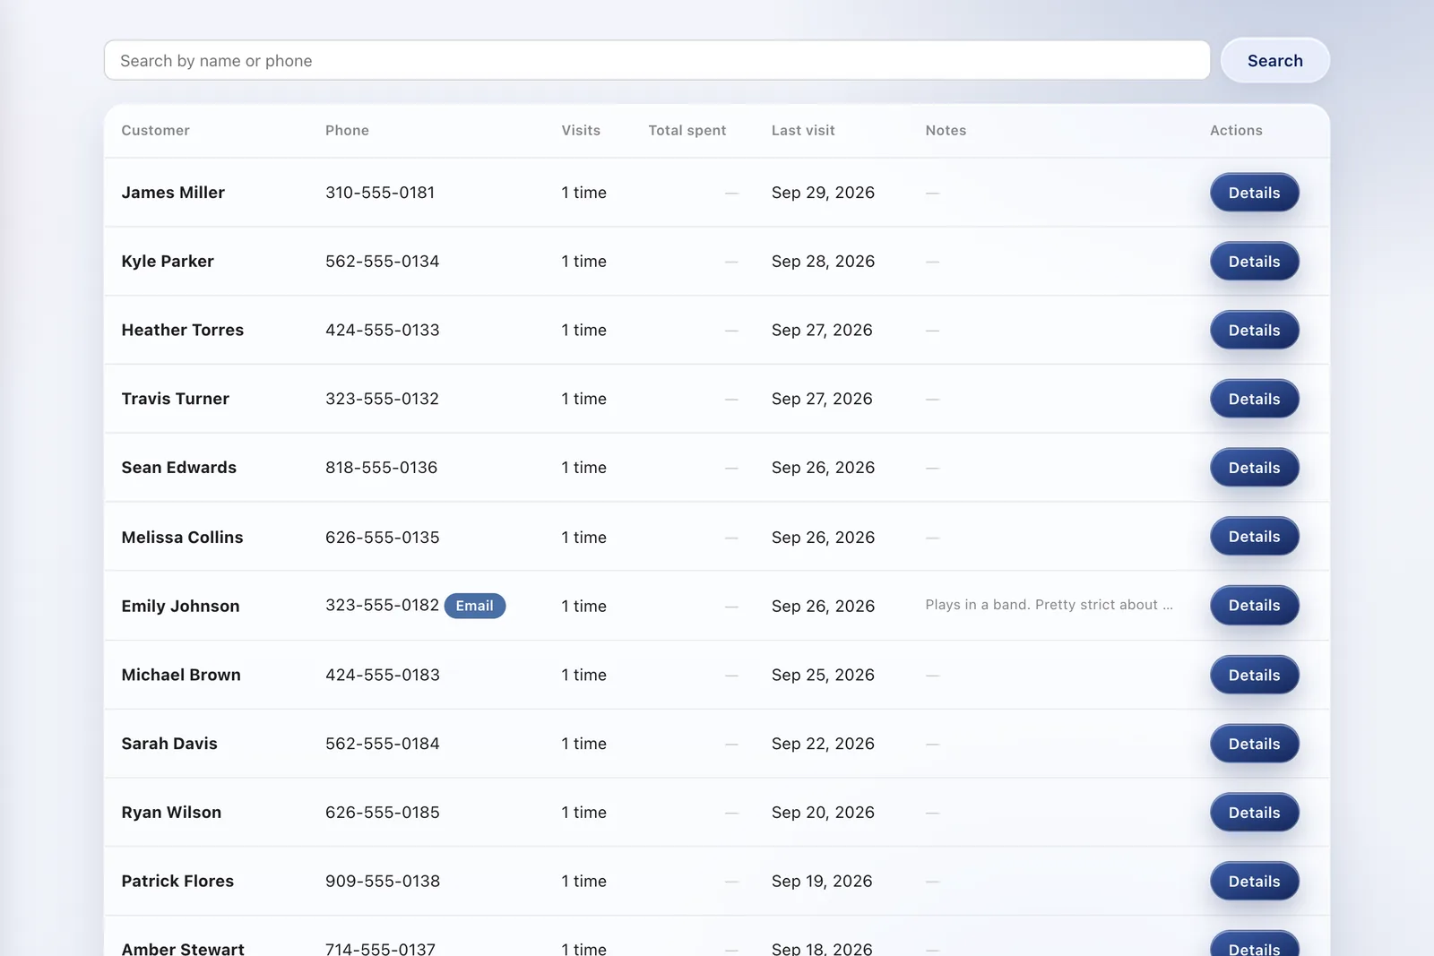Open Details for Sarah Davis
Image resolution: width=1434 pixels, height=956 pixels.
1254,744
